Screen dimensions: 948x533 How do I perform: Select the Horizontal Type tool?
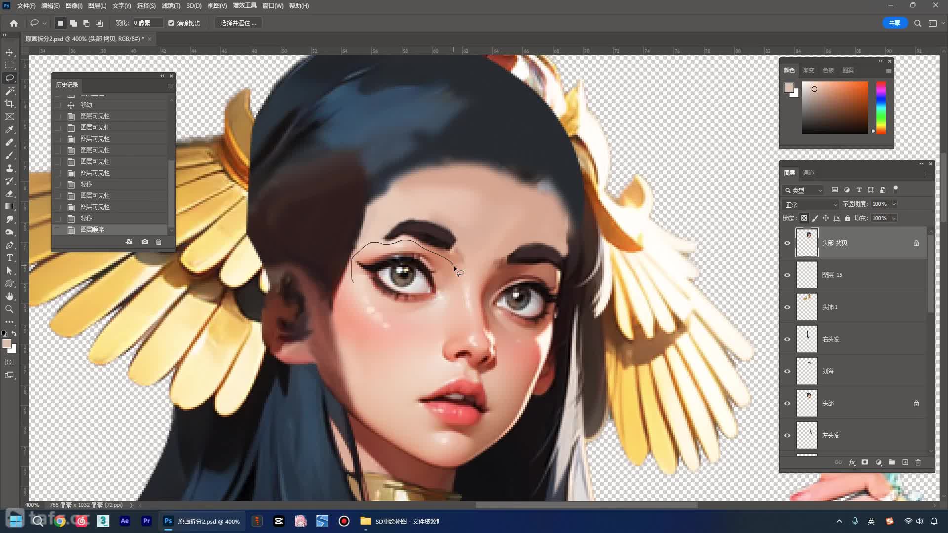click(x=9, y=258)
